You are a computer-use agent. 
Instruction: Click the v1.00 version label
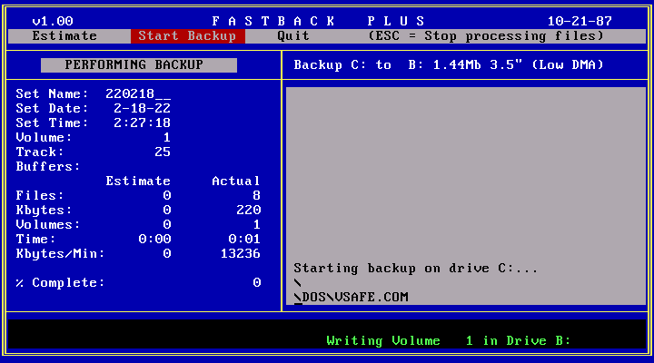click(x=53, y=21)
